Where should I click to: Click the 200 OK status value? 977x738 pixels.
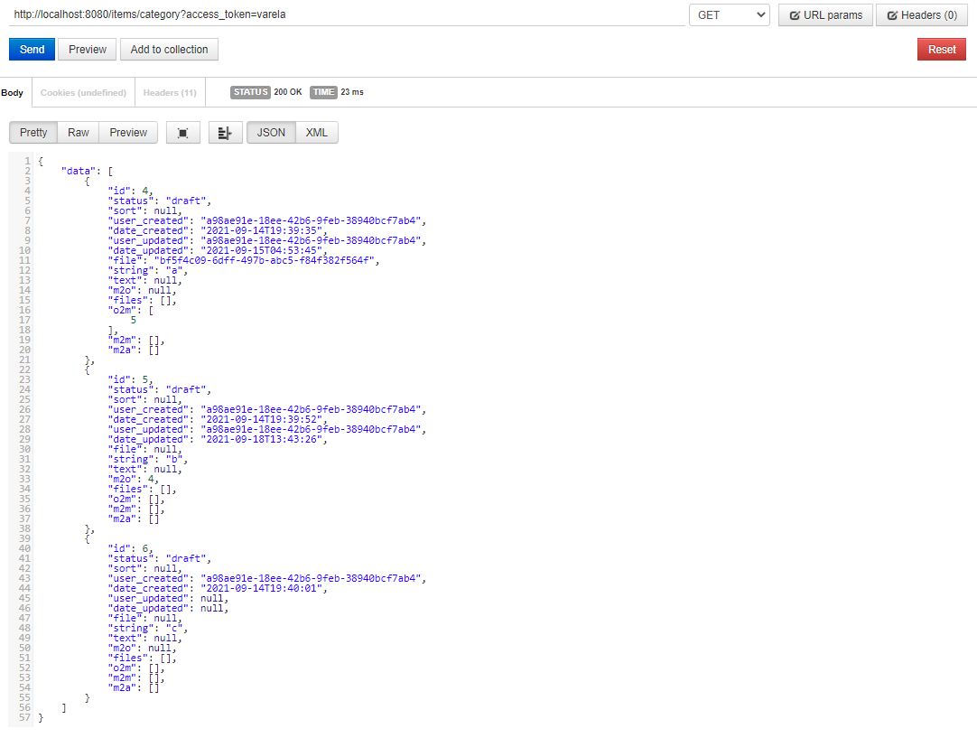click(288, 92)
